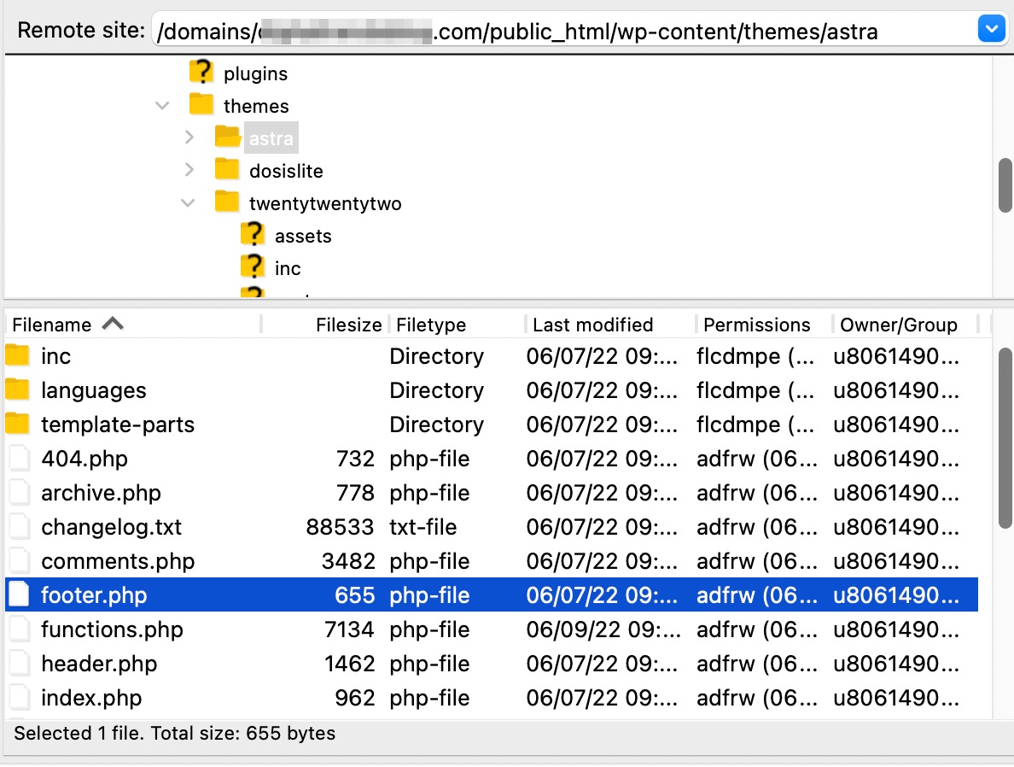Image resolution: width=1014 pixels, height=767 pixels.
Task: Select the comments.php filename
Action: (x=118, y=561)
